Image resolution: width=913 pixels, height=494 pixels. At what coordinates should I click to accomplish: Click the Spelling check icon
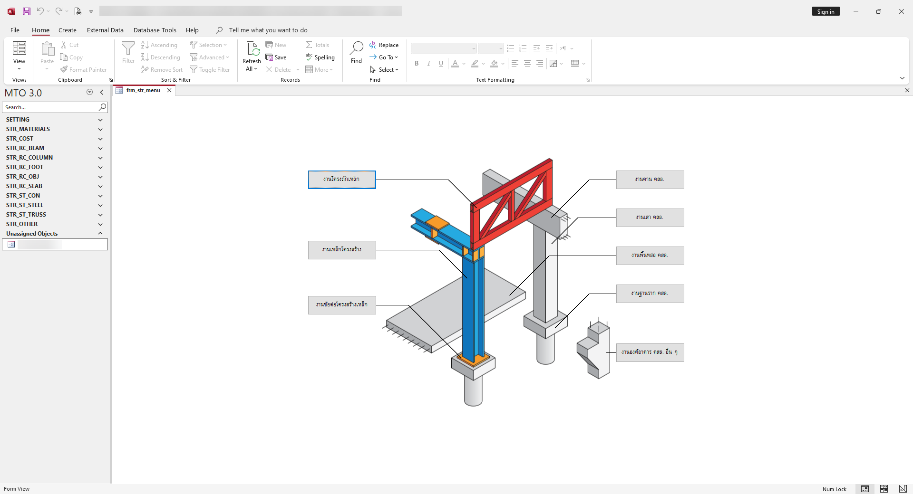tap(309, 57)
